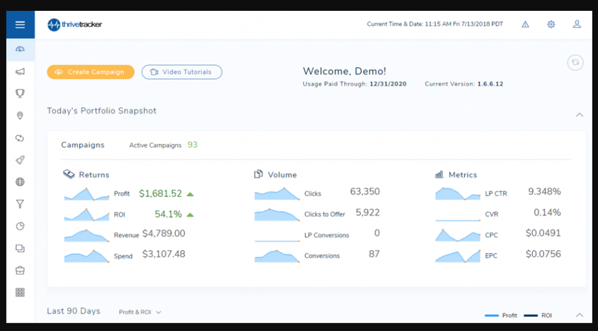Click the profit value $1,681.52
The image size is (598, 331).
160,194
